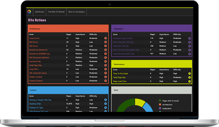This screenshot has width=219, height=127.
Task: Open help icon for Blocked by Robots.txt
Action: tap(105, 50)
